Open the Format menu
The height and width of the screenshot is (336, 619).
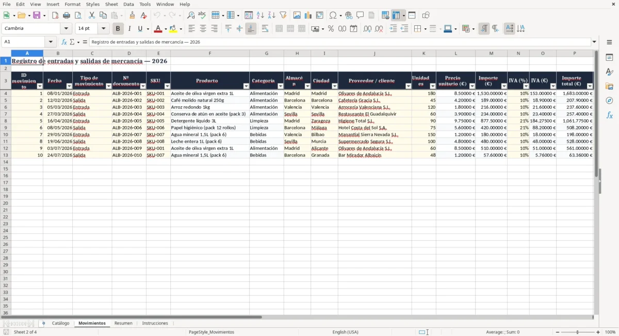(73, 4)
